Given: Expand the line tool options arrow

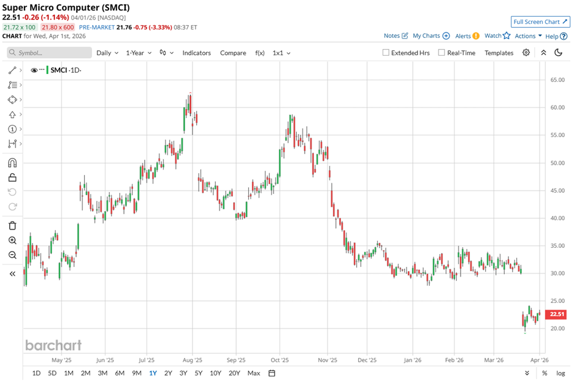Looking at the screenshot, I should point(21,70).
